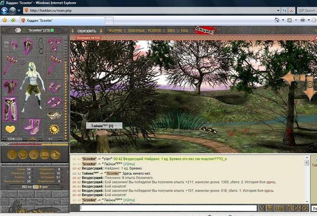Click the sun-wheel coin button
Viewport: 317px width, 216px height.
[34, 155]
